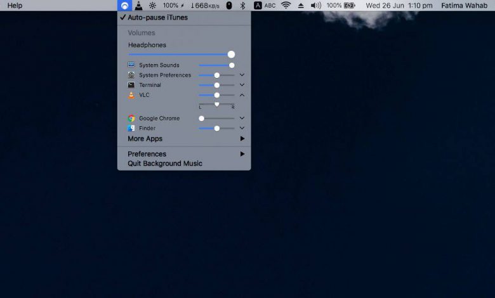Click the Google Chrome icon in list
This screenshot has width=495, height=298.
point(131,119)
